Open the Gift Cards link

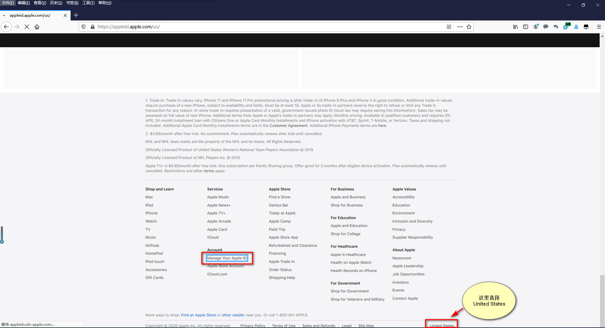click(x=154, y=278)
